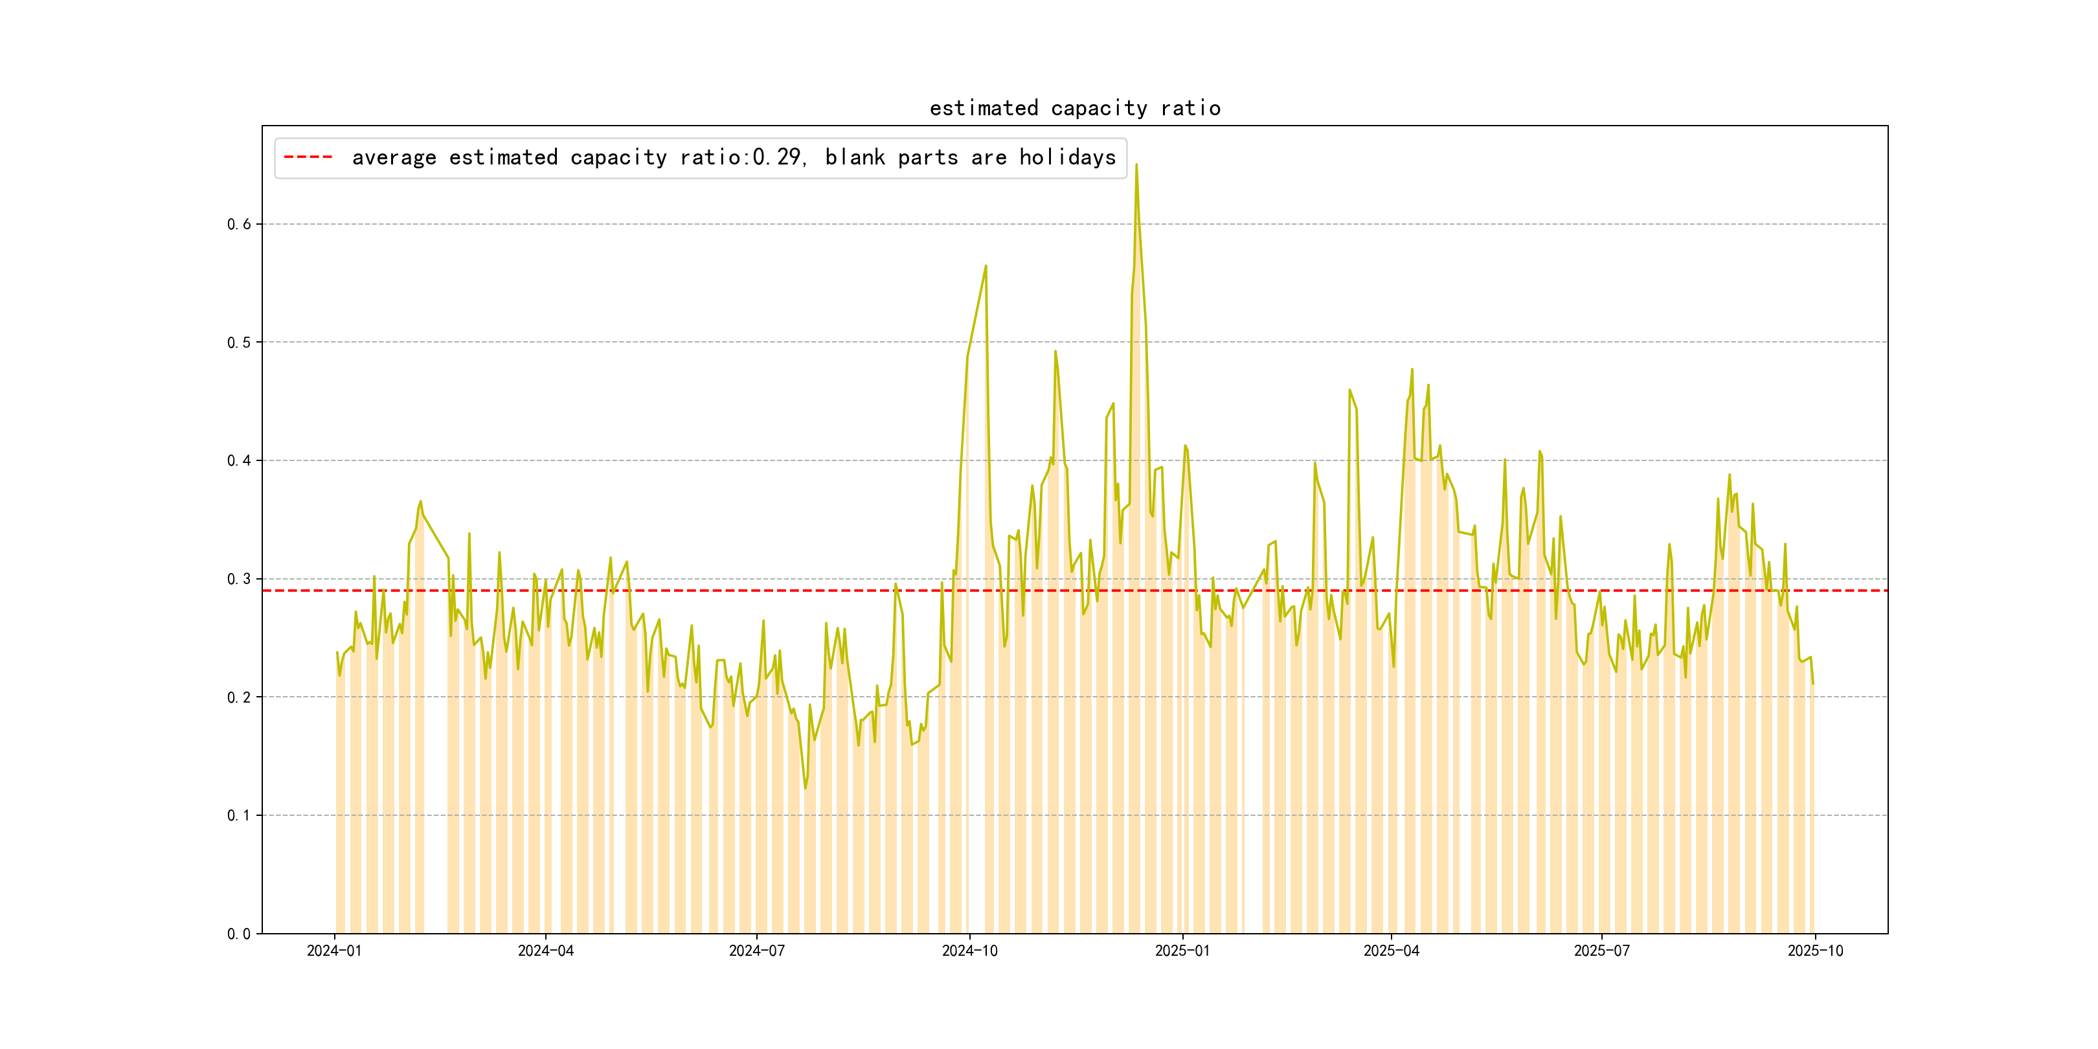Click the legend text about average ratio
Image resolution: width=2098 pixels, height=1049 pixels.
tap(733, 157)
